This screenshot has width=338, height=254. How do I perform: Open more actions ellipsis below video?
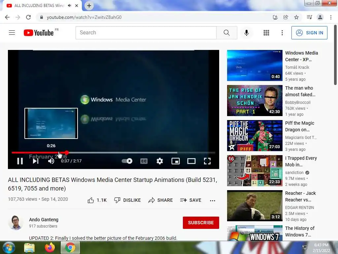212,200
